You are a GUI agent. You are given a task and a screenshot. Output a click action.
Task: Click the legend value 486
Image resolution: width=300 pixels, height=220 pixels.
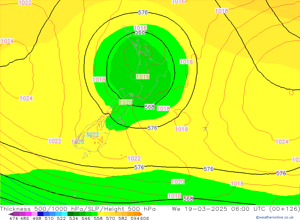click(25, 218)
